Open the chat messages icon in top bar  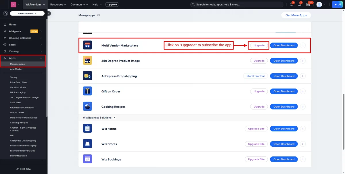[x=292, y=5]
